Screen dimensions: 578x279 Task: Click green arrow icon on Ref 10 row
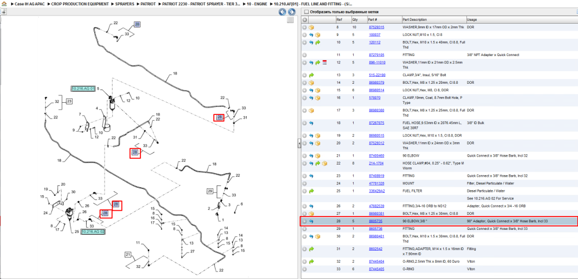point(318,43)
